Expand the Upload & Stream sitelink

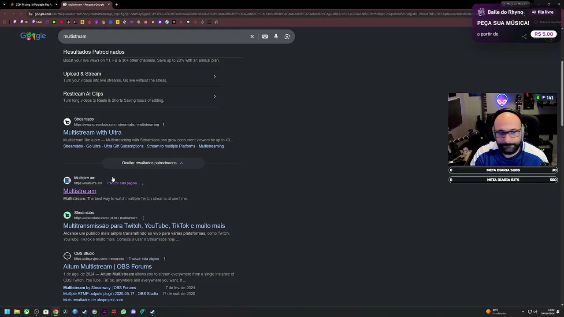(215, 77)
